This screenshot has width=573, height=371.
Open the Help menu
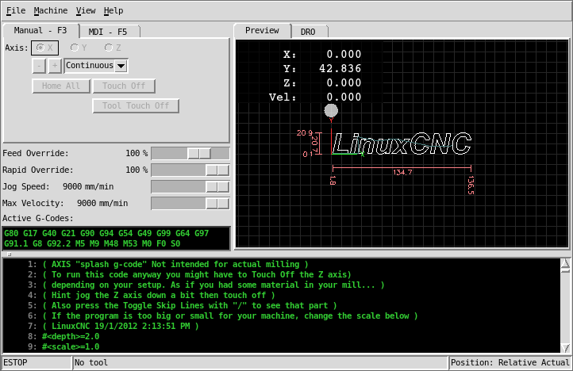(x=113, y=10)
